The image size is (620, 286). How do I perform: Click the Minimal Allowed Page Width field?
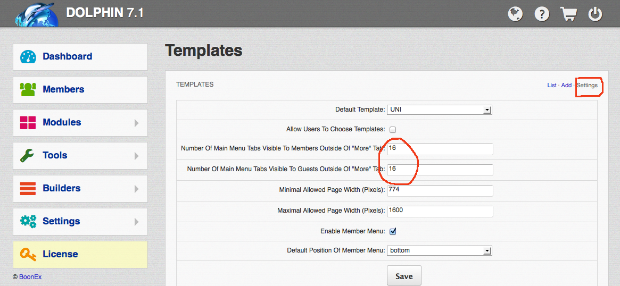[440, 190]
